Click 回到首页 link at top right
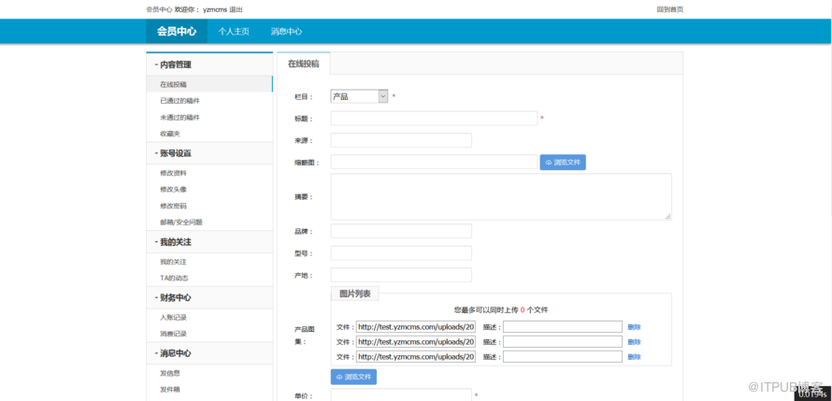832x401 pixels. (x=669, y=9)
